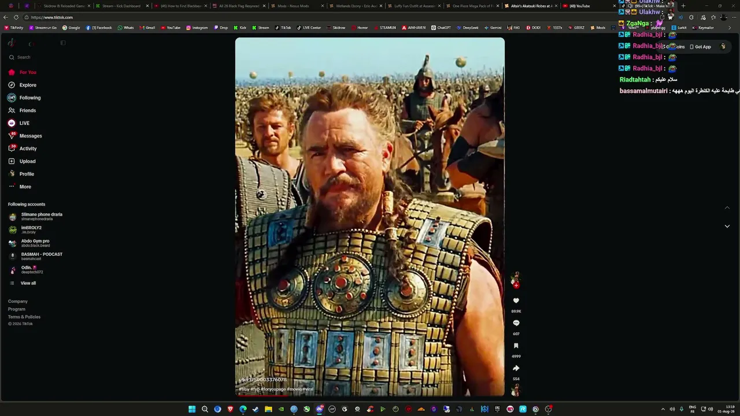Seek using the video progress bar
Image resolution: width=740 pixels, height=416 pixels.
click(x=370, y=395)
